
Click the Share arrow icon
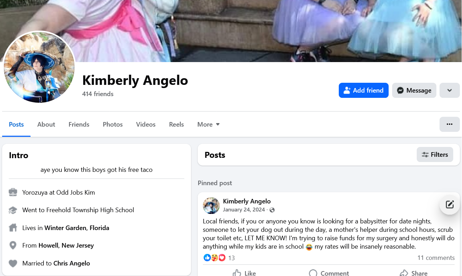(x=404, y=273)
